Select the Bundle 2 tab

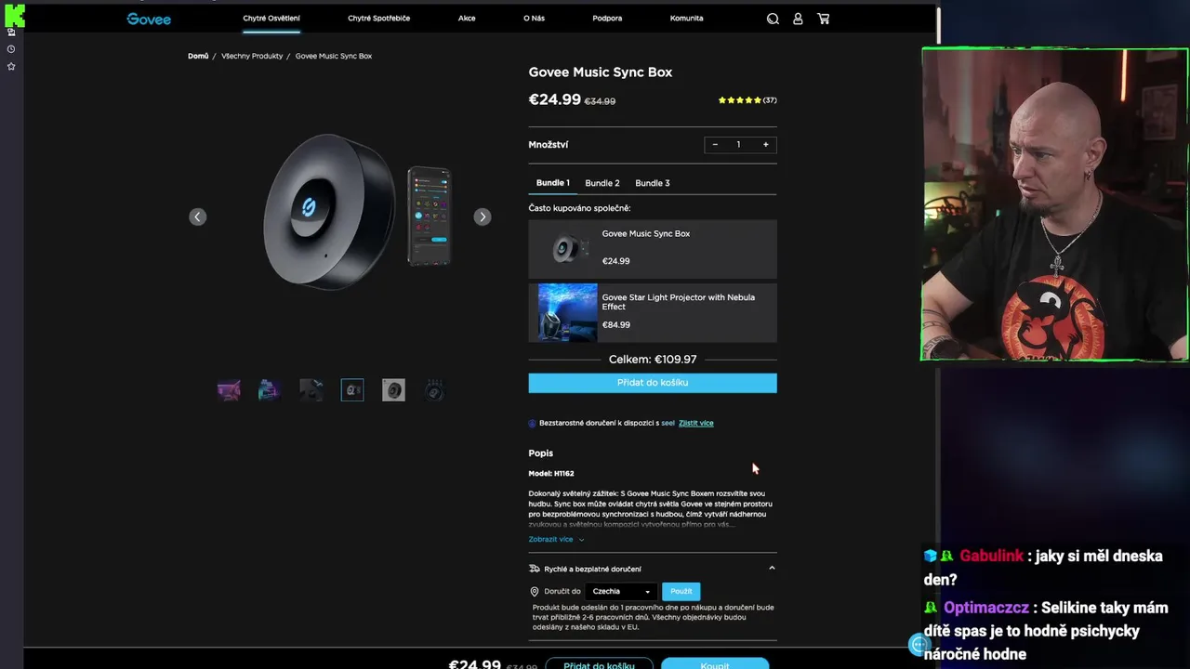[602, 183]
